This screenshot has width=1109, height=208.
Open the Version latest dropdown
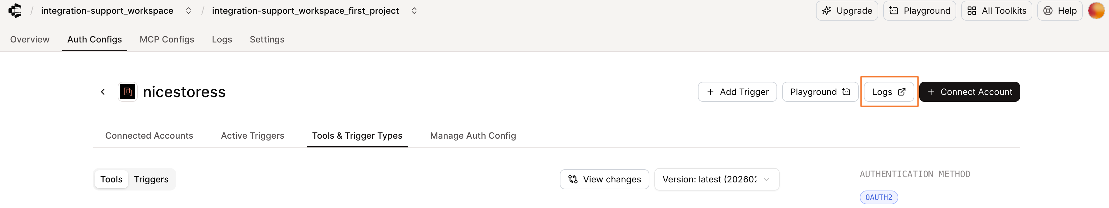[716, 179]
